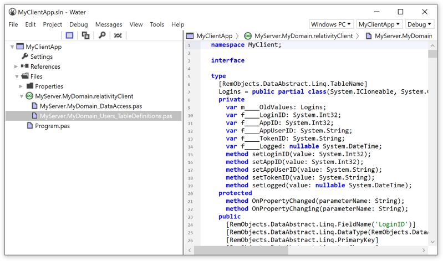
Task: Select Settings in the project tree
Action: (x=42, y=57)
